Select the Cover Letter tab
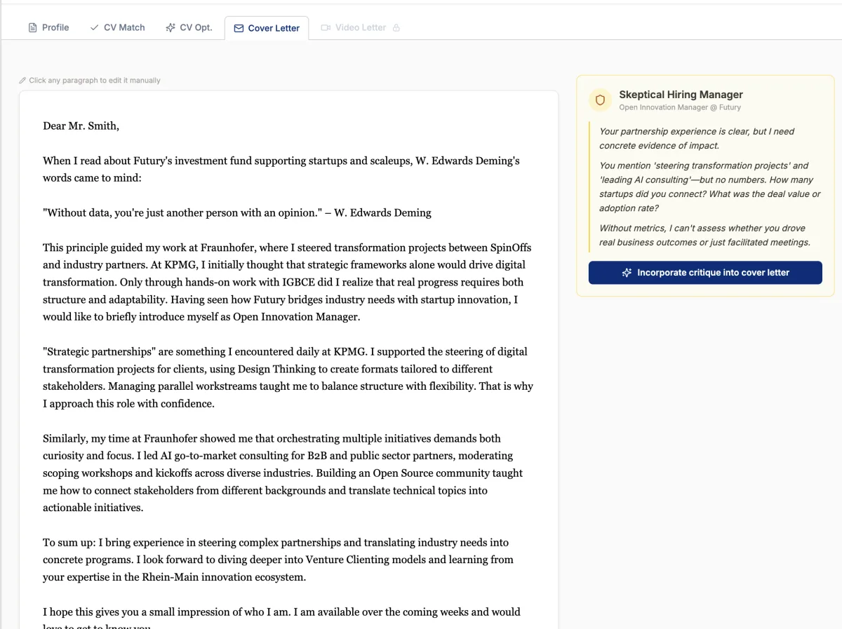This screenshot has height=629, width=842. pos(267,28)
